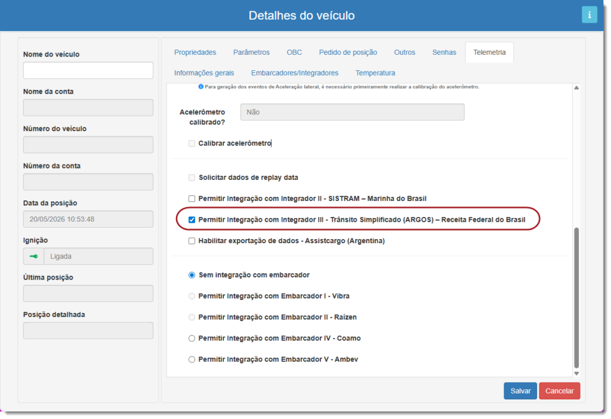Screen dimensions: 611x419
Task: Enable SISTRAM Marinha do Brasil integration checkbox
Action: point(192,198)
